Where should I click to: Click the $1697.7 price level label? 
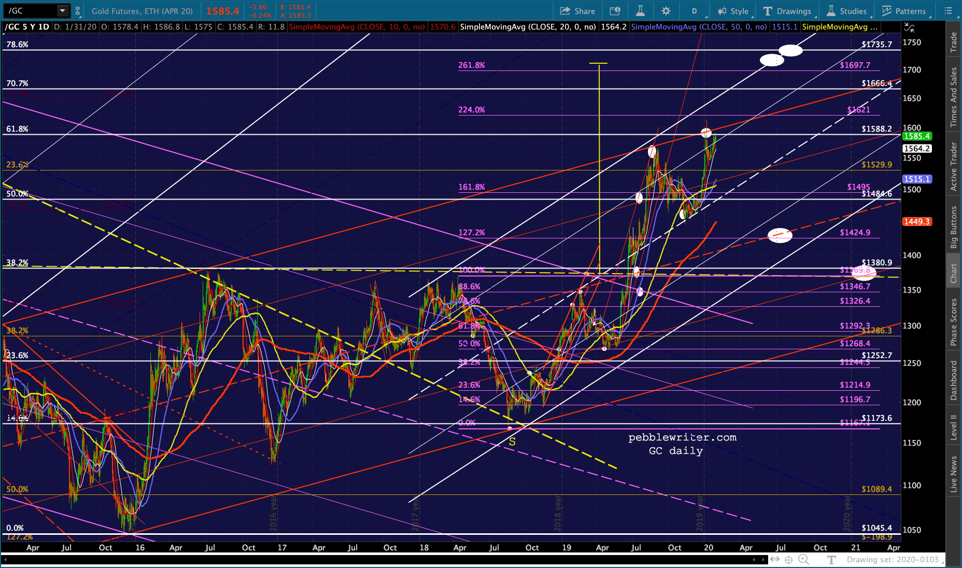tap(855, 65)
